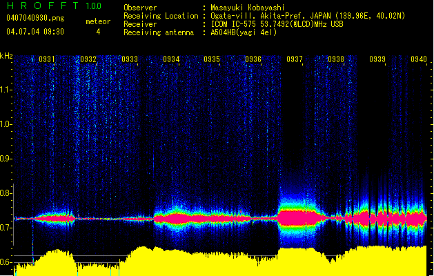Click the 0939 time marker
Screen dimensions: 434x276
377,59
